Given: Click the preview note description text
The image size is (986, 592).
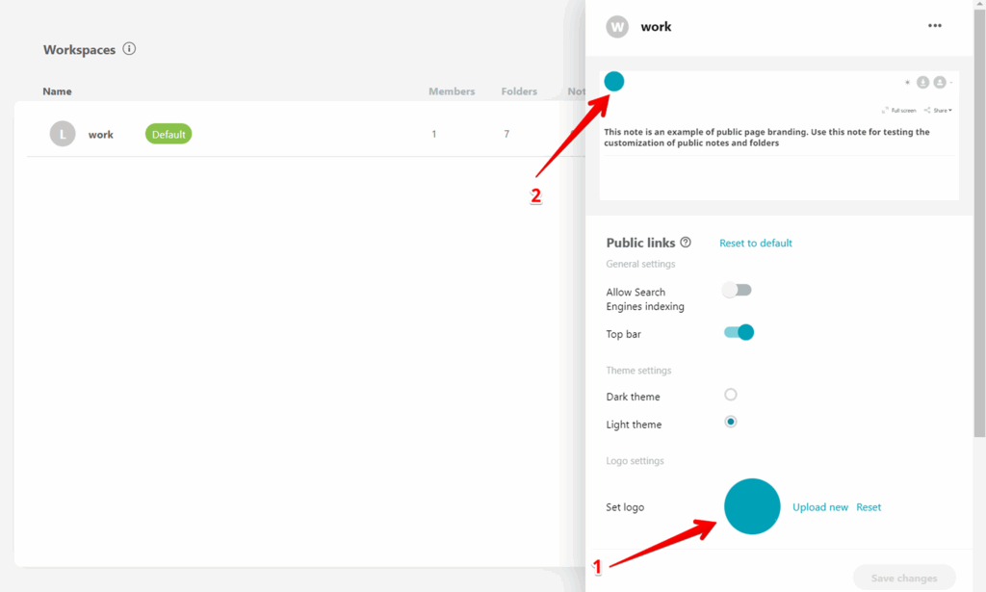Looking at the screenshot, I should [766, 137].
